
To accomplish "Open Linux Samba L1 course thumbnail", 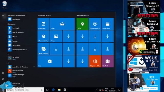I will pyautogui.click(x=144, y=28).
